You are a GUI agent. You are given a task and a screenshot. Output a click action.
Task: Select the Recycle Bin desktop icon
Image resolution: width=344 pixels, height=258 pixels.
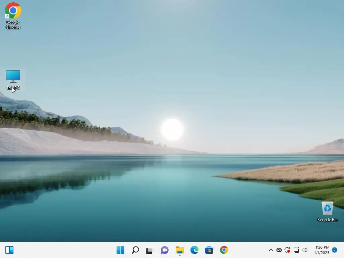pyautogui.click(x=327, y=212)
